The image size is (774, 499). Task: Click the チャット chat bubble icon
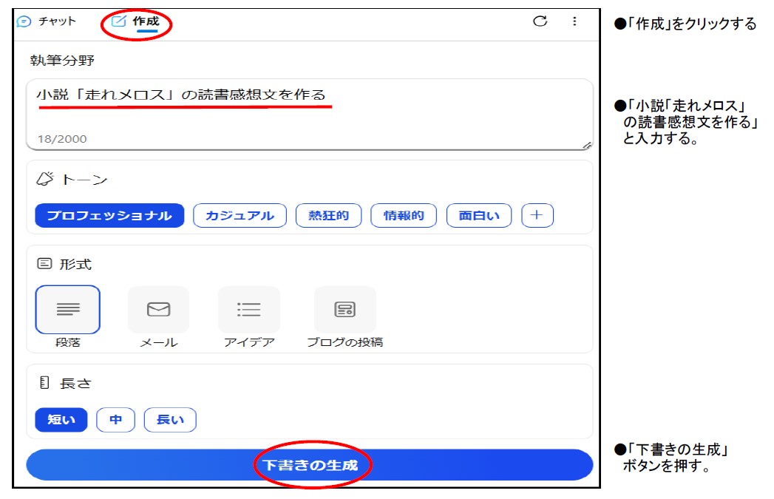(24, 21)
